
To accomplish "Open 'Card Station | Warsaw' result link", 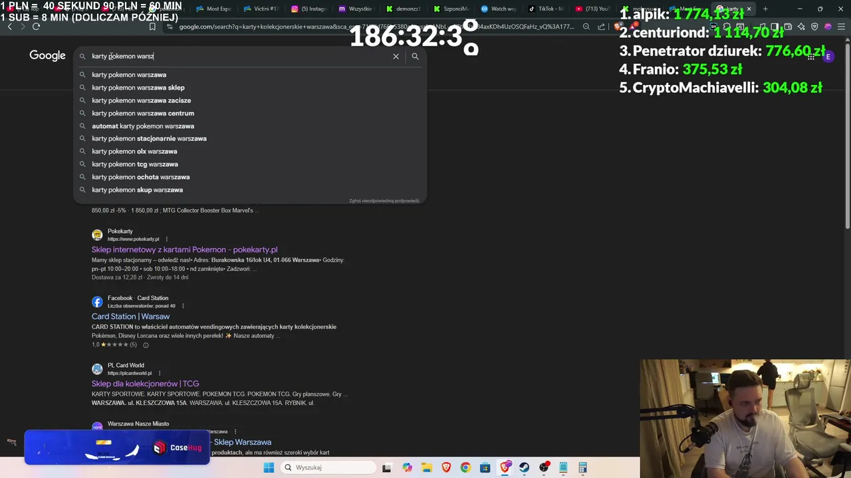I will click(x=130, y=317).
